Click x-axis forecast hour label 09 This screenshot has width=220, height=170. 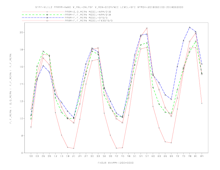click(x=49, y=156)
